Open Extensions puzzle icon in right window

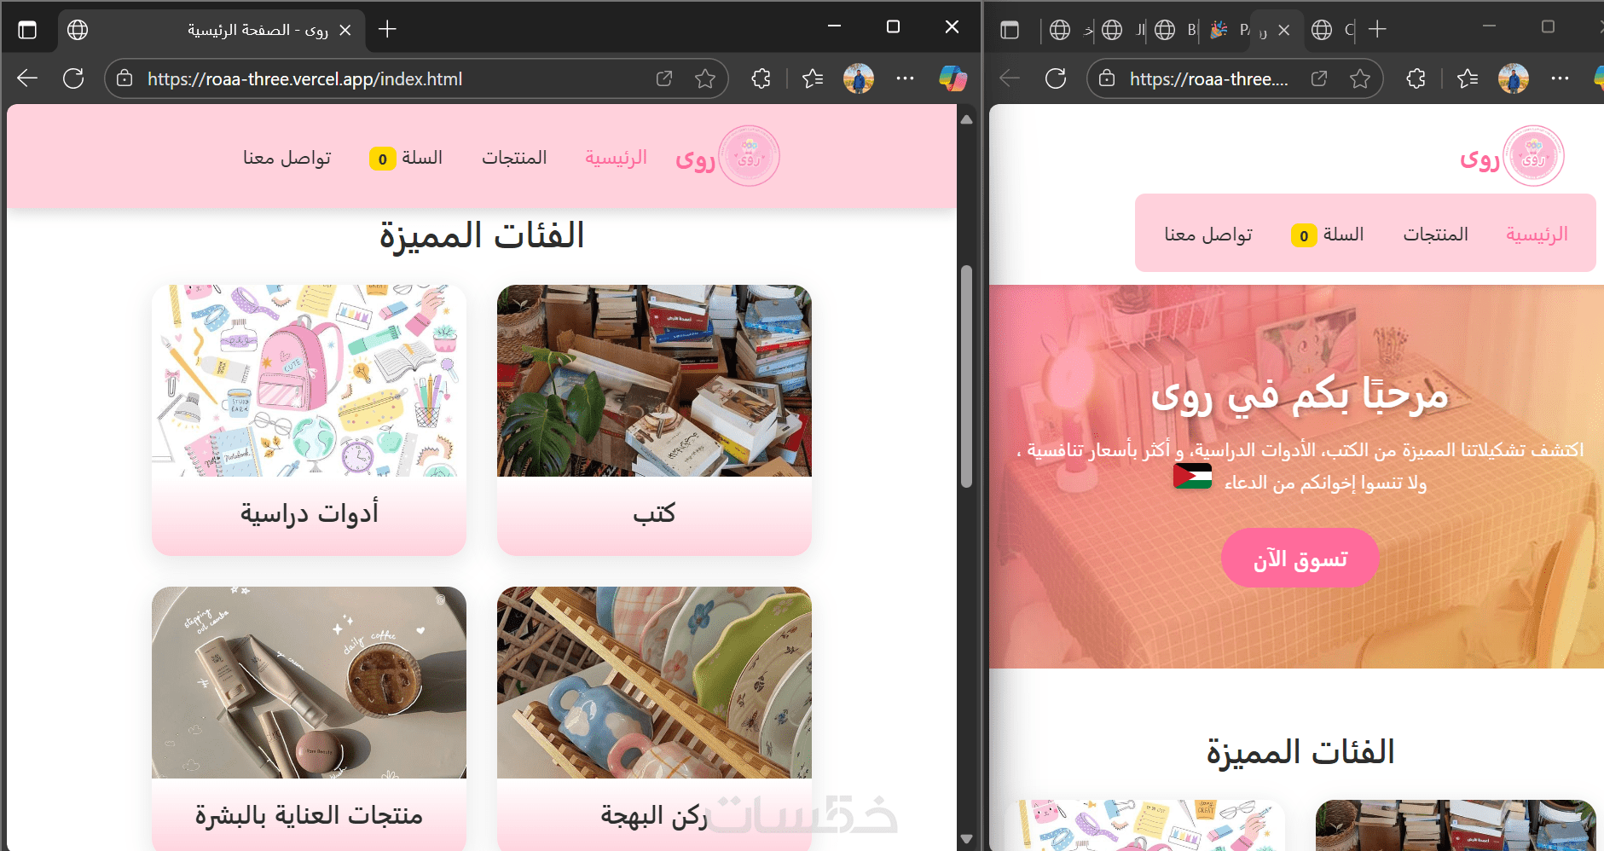pyautogui.click(x=1416, y=78)
